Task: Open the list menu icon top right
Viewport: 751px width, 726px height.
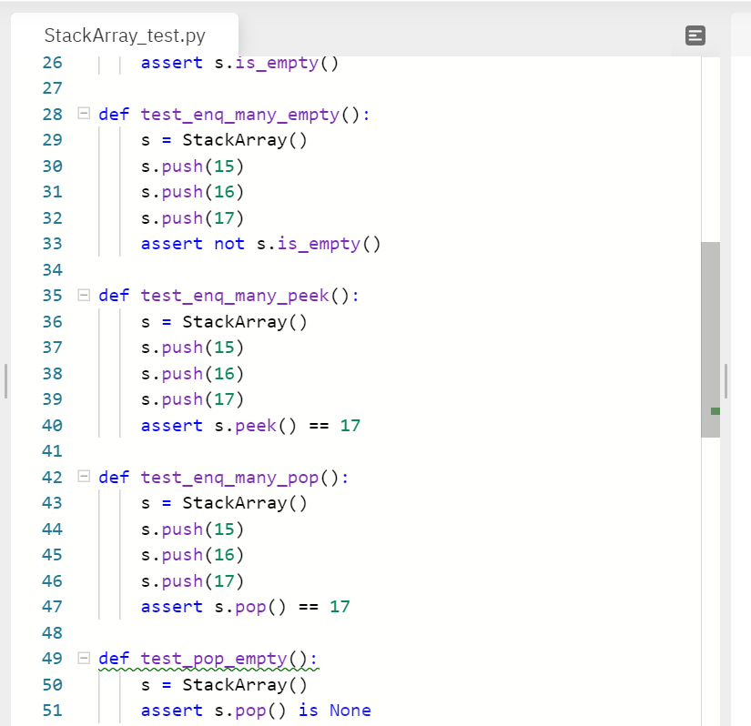Action: pyautogui.click(x=695, y=35)
